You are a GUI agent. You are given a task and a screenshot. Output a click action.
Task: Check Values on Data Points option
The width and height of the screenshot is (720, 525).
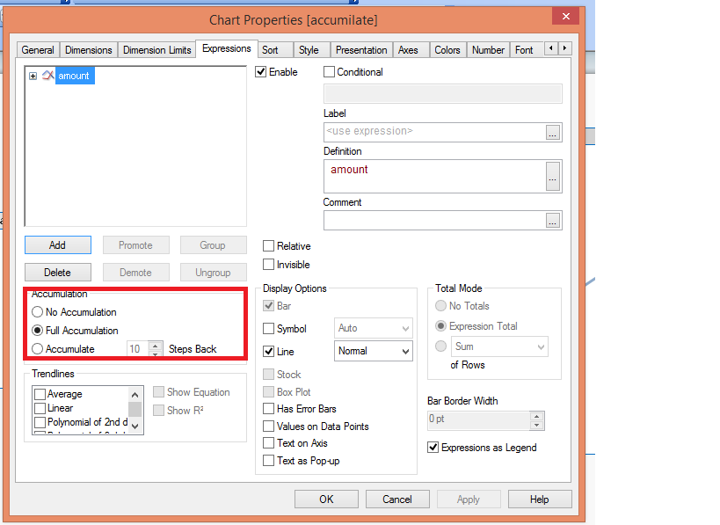coord(269,427)
